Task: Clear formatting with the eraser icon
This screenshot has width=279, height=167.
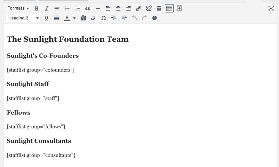Action: point(93,18)
